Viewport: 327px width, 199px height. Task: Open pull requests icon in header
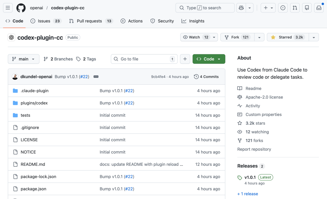click(295, 8)
